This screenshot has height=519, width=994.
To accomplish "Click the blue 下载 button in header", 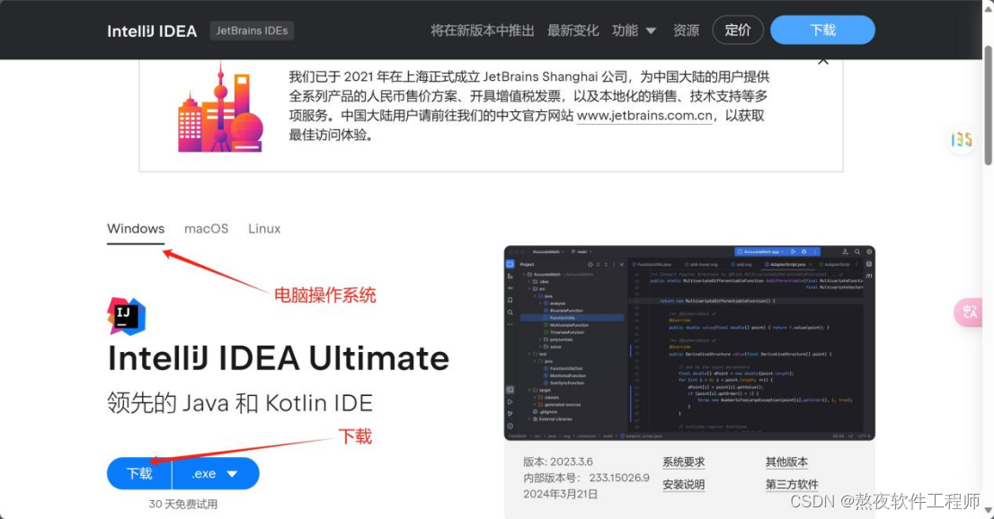I will click(x=823, y=30).
